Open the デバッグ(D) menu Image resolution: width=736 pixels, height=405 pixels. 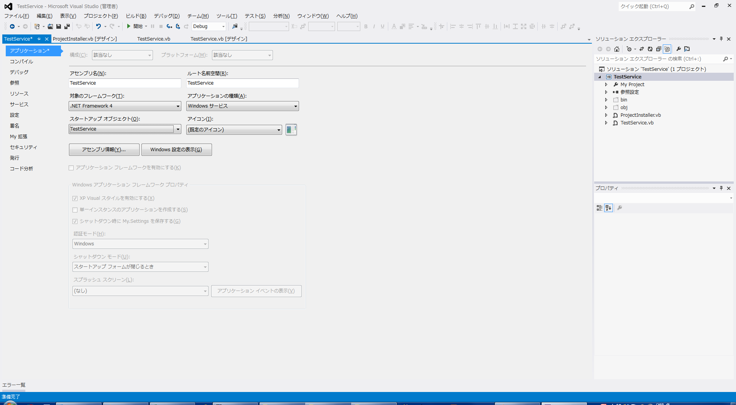coord(167,16)
